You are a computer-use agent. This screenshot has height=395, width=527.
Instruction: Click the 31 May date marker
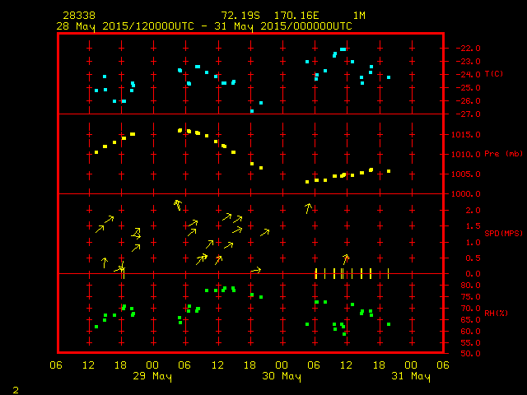410,376
